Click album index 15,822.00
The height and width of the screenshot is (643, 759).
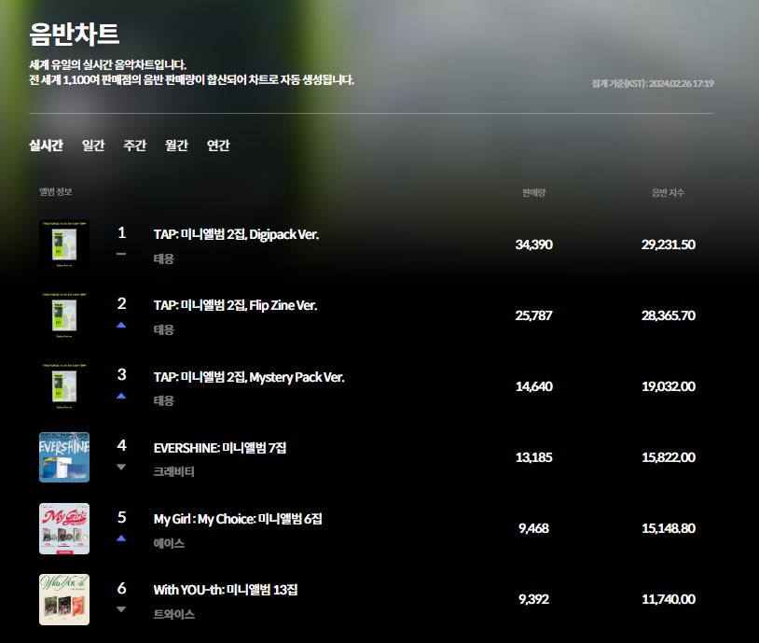669,457
